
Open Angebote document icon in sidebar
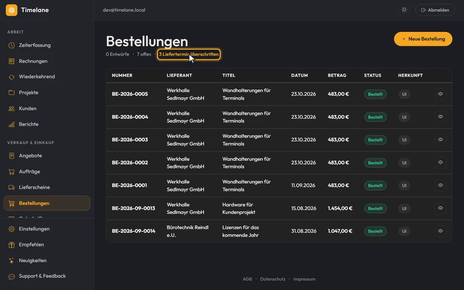pyautogui.click(x=12, y=156)
